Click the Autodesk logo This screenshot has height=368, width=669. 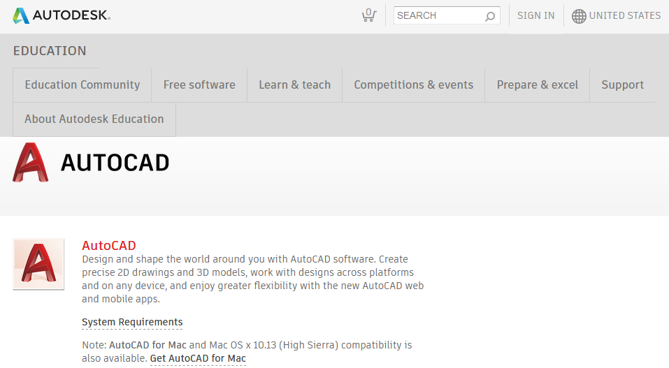(62, 15)
